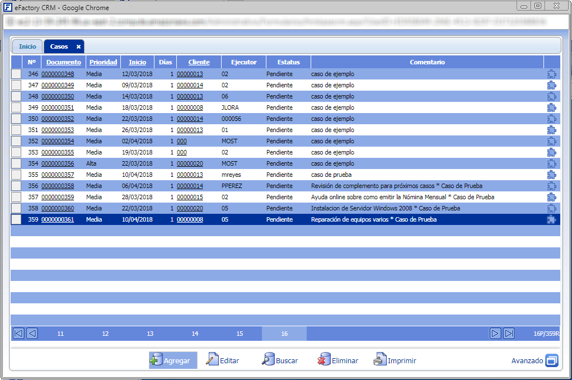The image size is (572, 380).
Task: Sort by the Cliente column header
Action: tap(199, 62)
